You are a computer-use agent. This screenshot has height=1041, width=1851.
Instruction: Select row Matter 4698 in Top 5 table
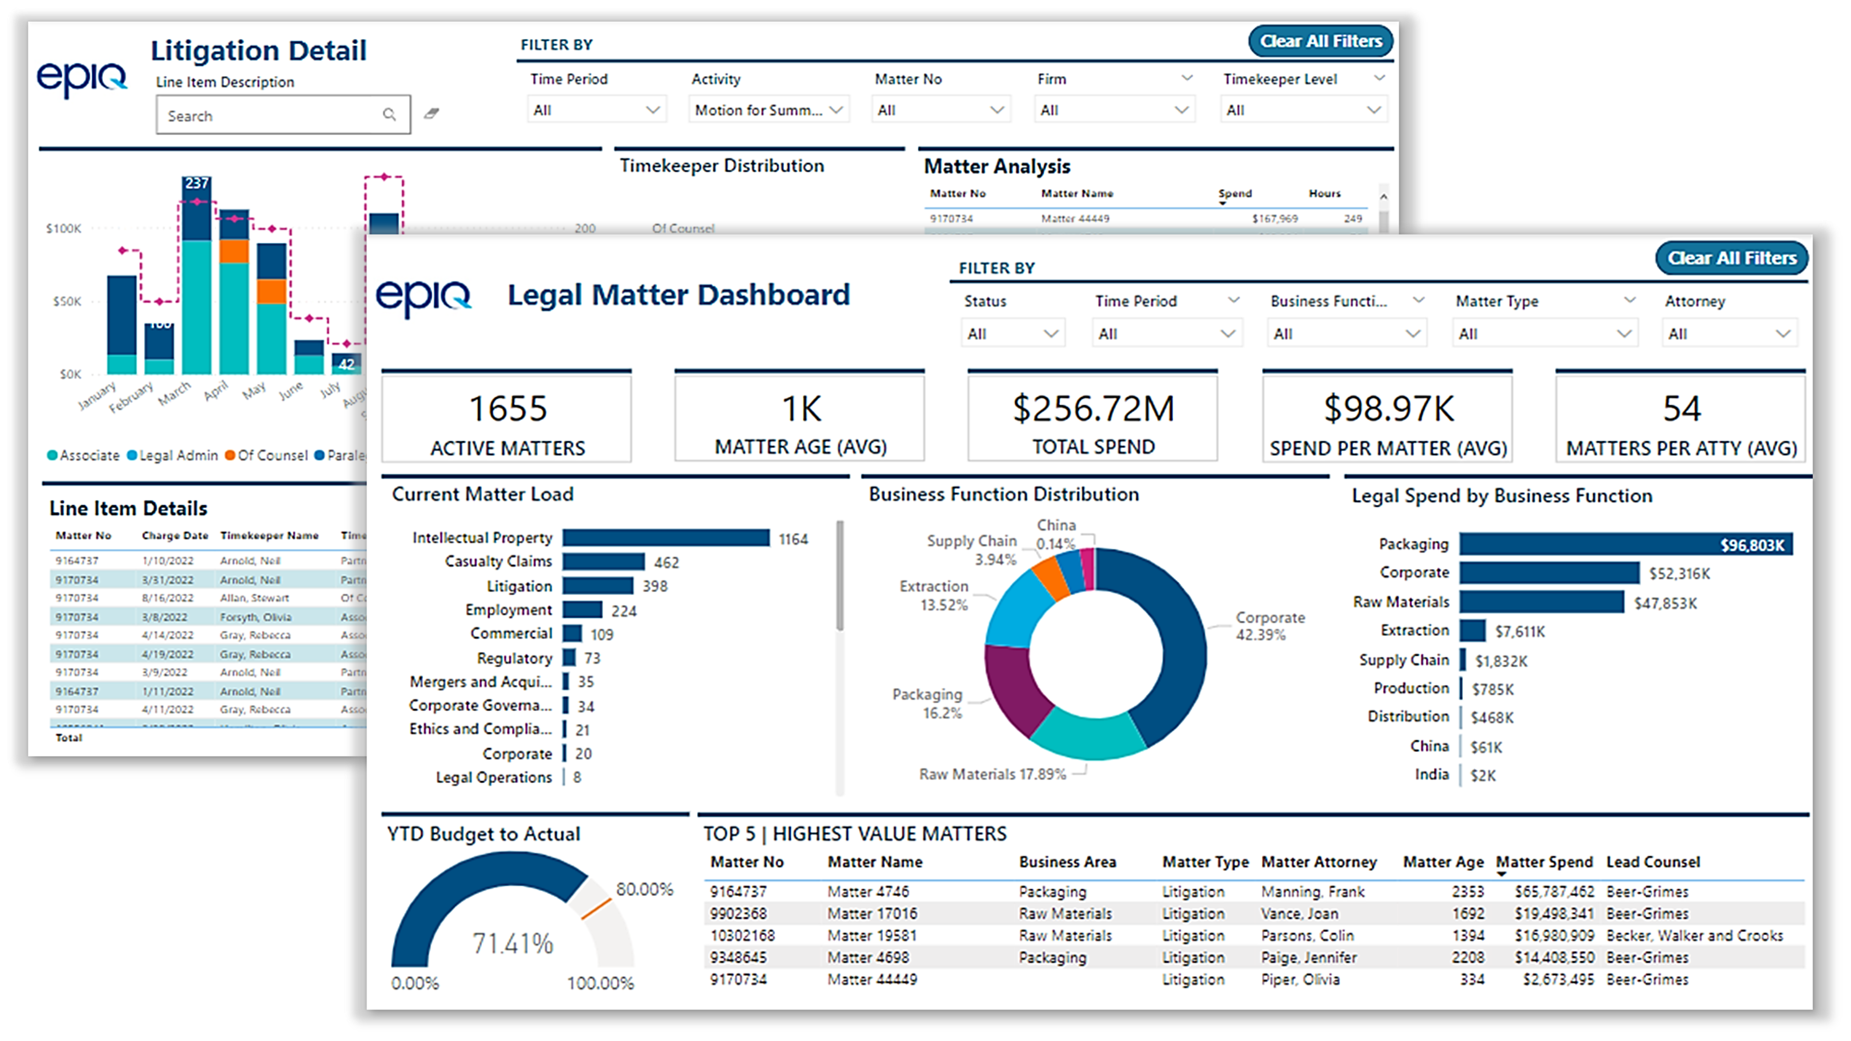click(x=1253, y=958)
